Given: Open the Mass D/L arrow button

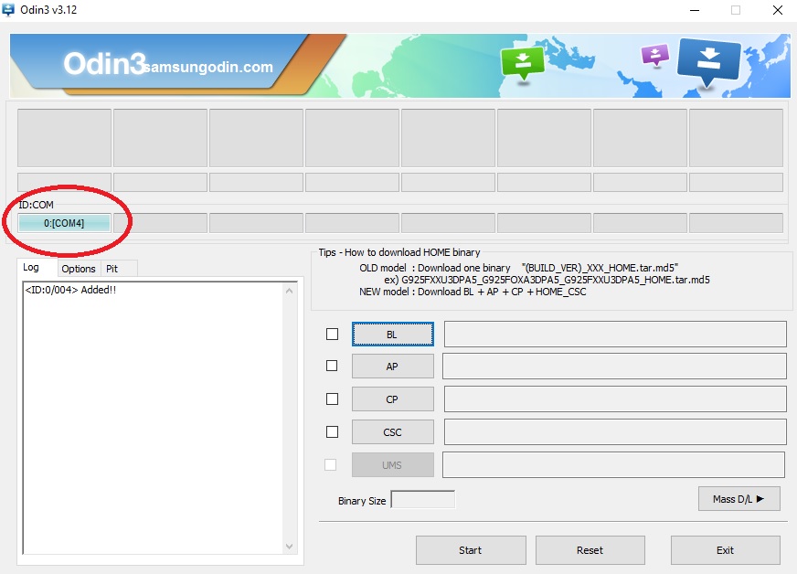Looking at the screenshot, I should pyautogui.click(x=739, y=498).
